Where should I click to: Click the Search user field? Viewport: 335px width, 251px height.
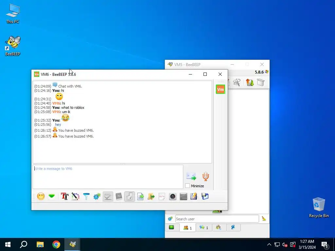point(217,219)
